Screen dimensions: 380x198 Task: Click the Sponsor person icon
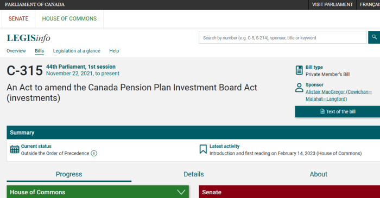[299, 88]
